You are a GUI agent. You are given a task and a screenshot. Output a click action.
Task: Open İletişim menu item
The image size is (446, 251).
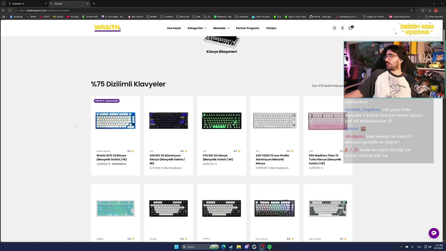(271, 28)
